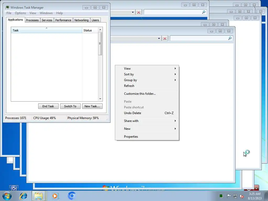Click the search magnifier in the back Explorer window
Screen dimensions: 268x201
click(204, 12)
